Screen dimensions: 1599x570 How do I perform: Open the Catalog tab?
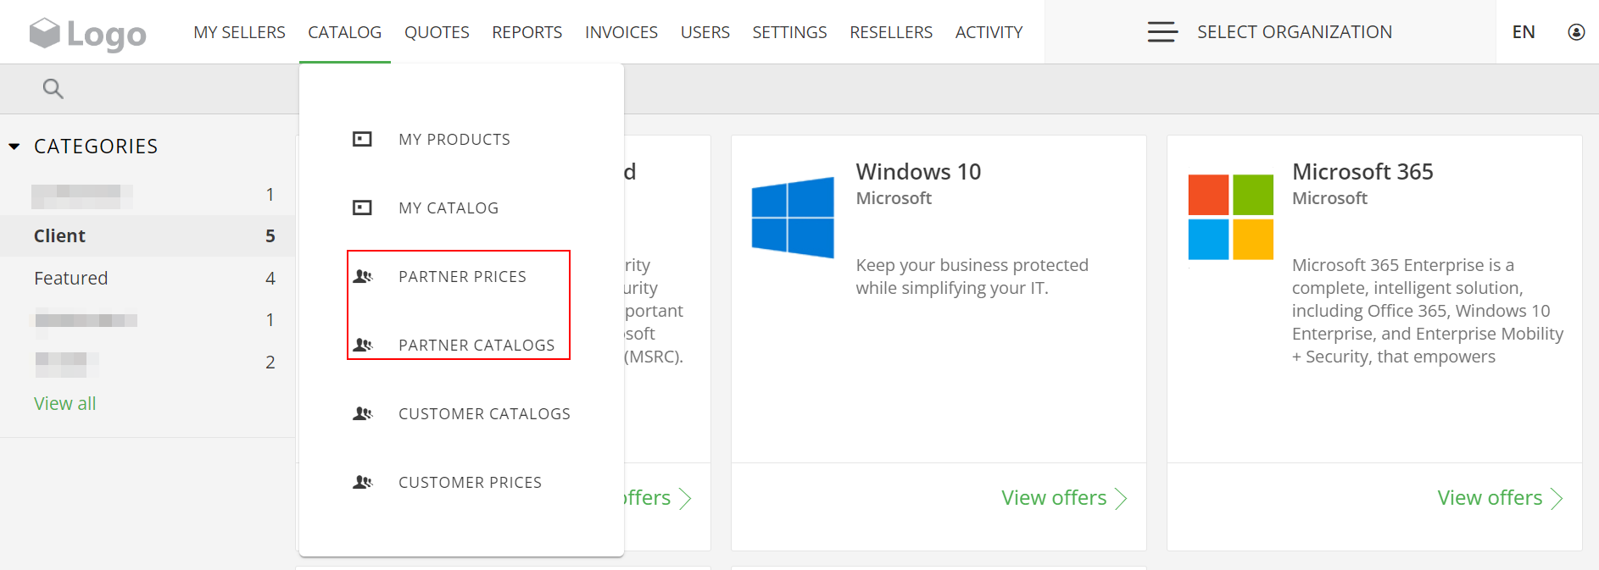click(344, 32)
